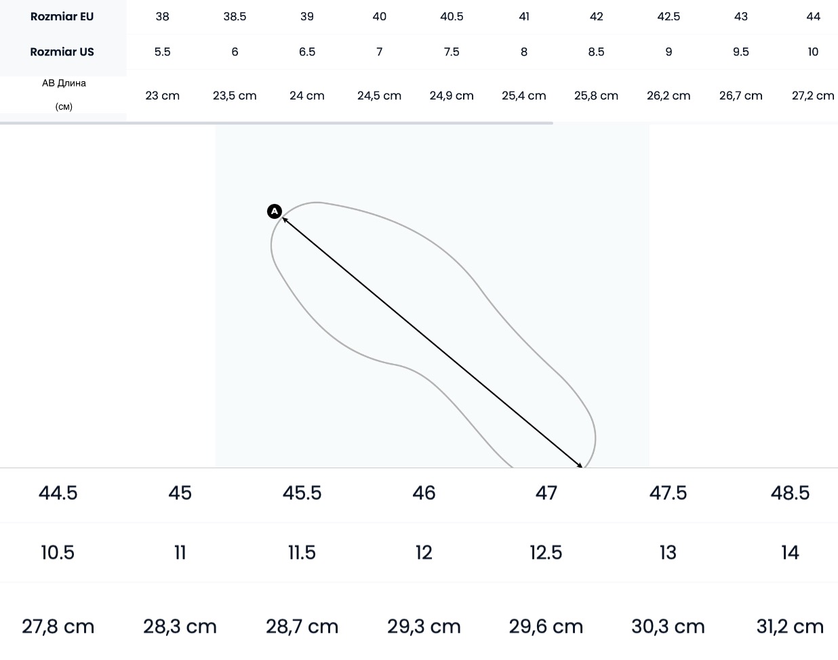Click the Rozmiar EU row header
Image resolution: width=838 pixels, height=660 pixels.
pos(62,17)
